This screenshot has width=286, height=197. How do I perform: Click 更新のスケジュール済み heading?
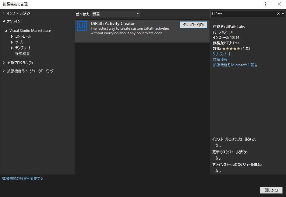(x=230, y=152)
